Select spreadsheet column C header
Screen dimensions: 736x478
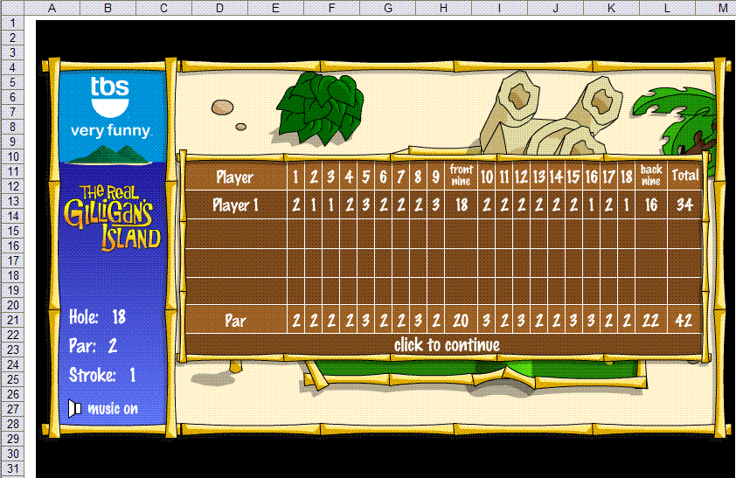point(163,8)
